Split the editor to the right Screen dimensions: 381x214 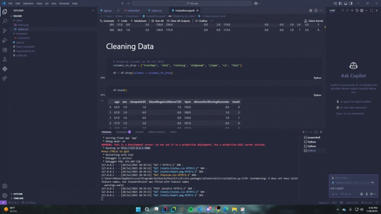[x=316, y=10]
